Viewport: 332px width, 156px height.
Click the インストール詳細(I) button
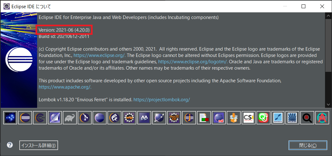click(x=39, y=145)
